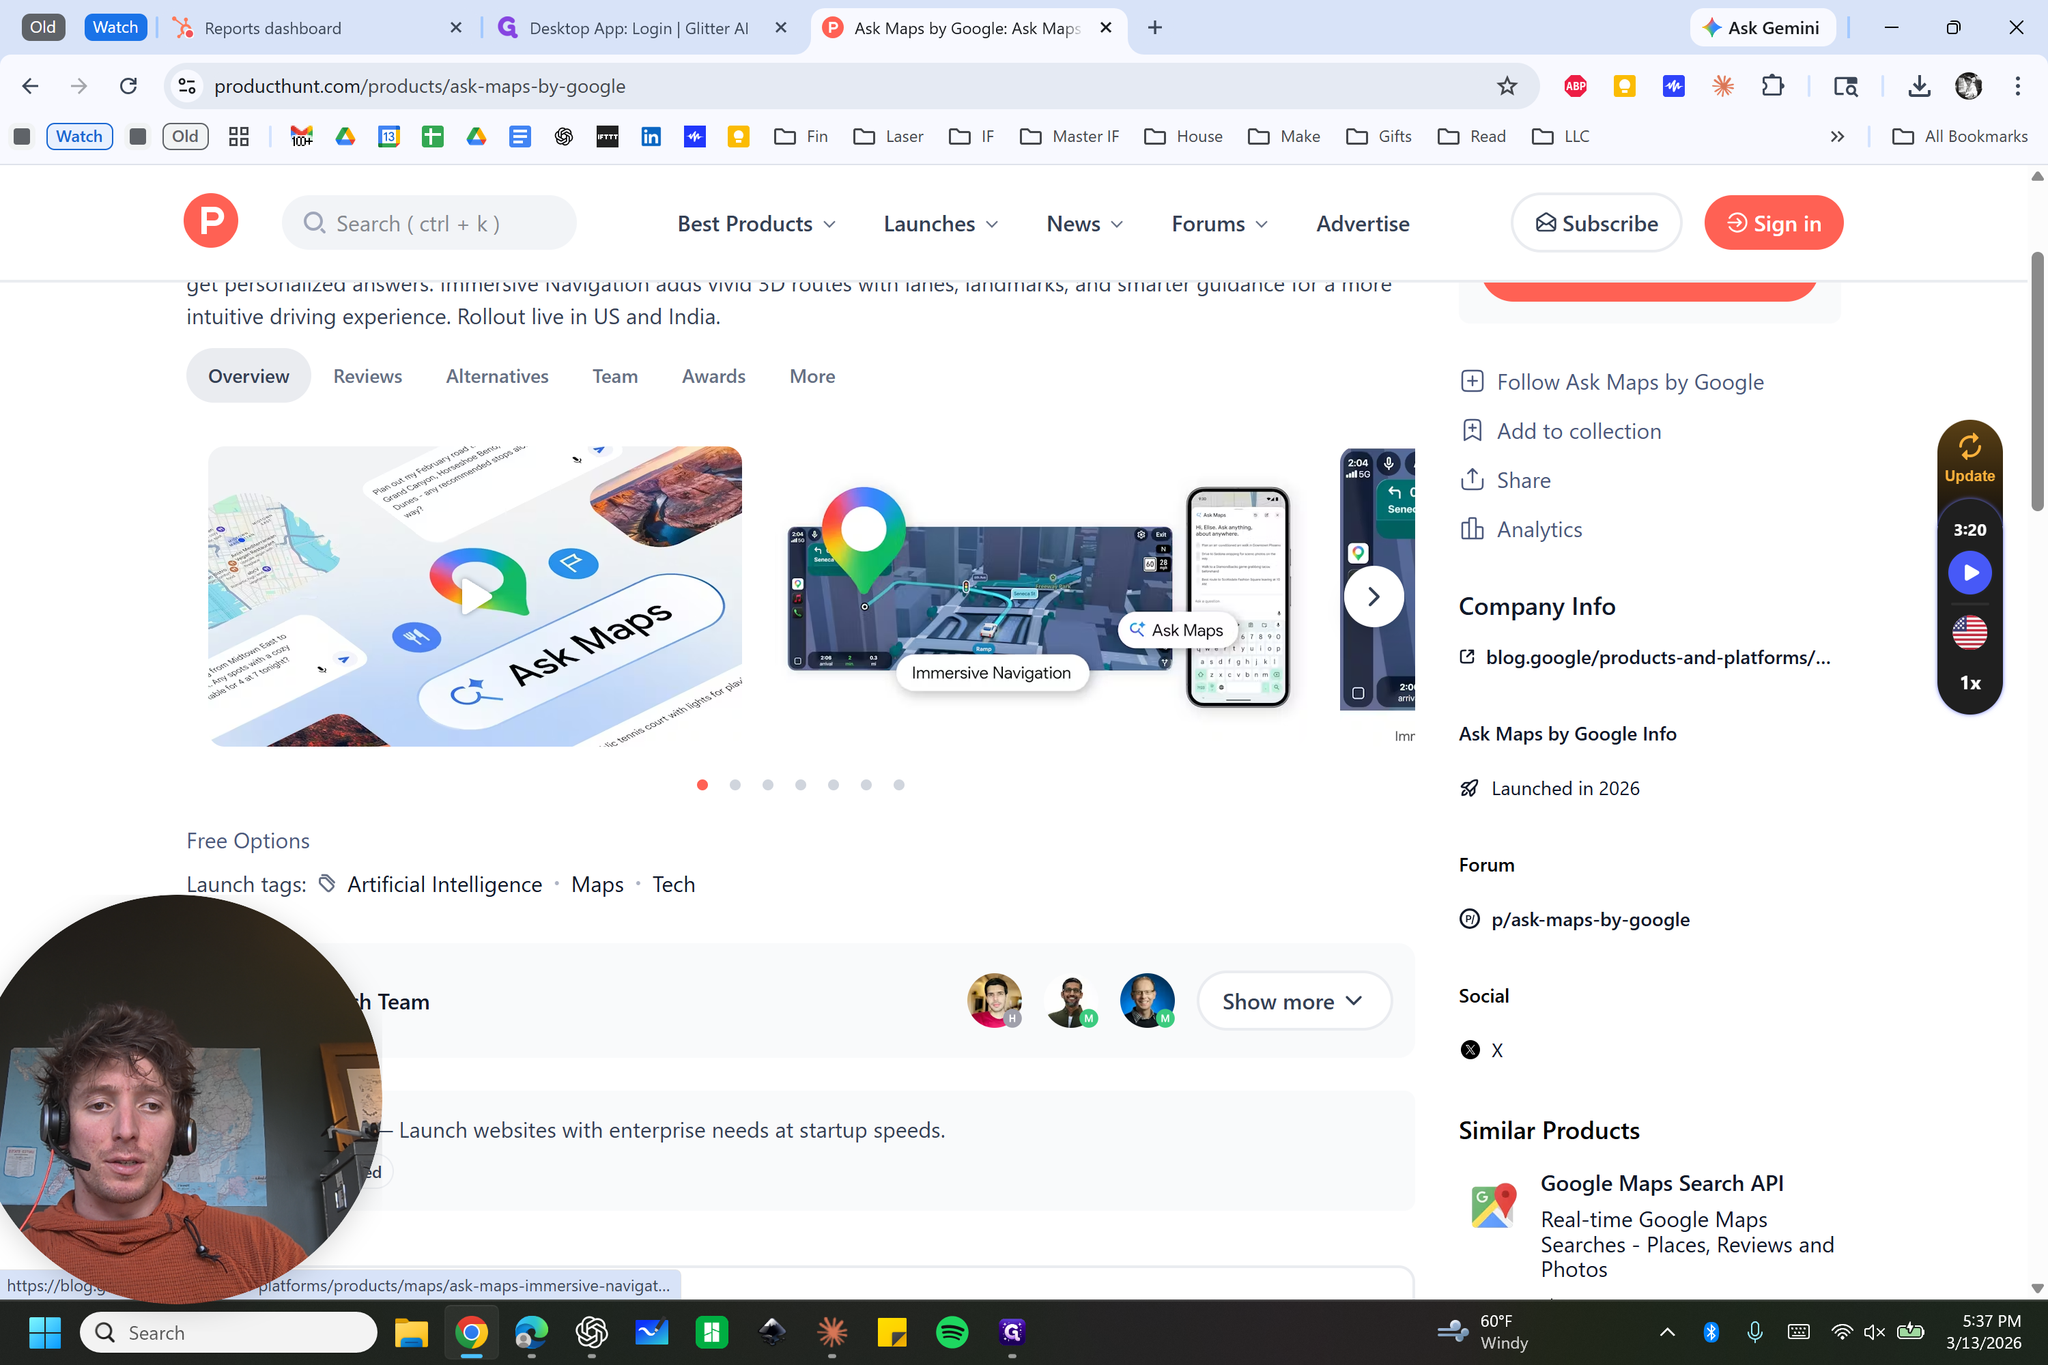2048x1365 pixels.
Task: Click the X social icon
Action: click(x=1470, y=1050)
